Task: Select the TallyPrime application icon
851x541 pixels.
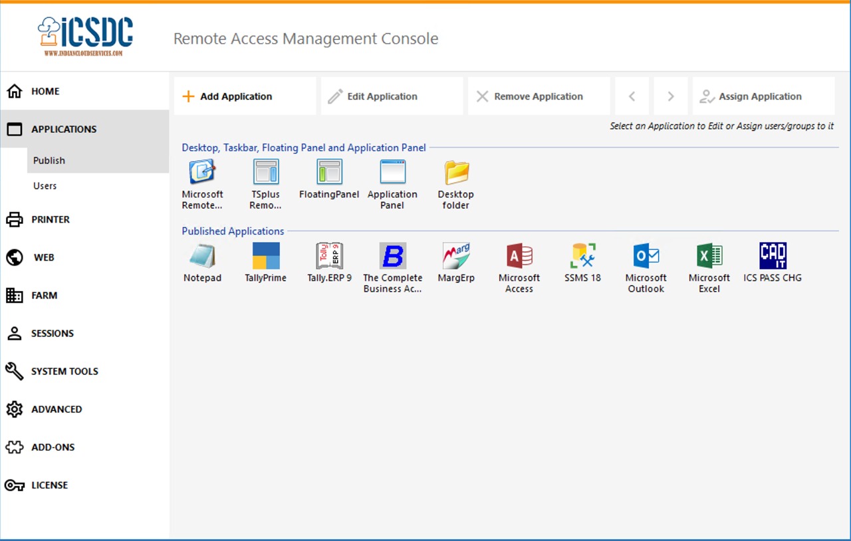Action: [266, 256]
